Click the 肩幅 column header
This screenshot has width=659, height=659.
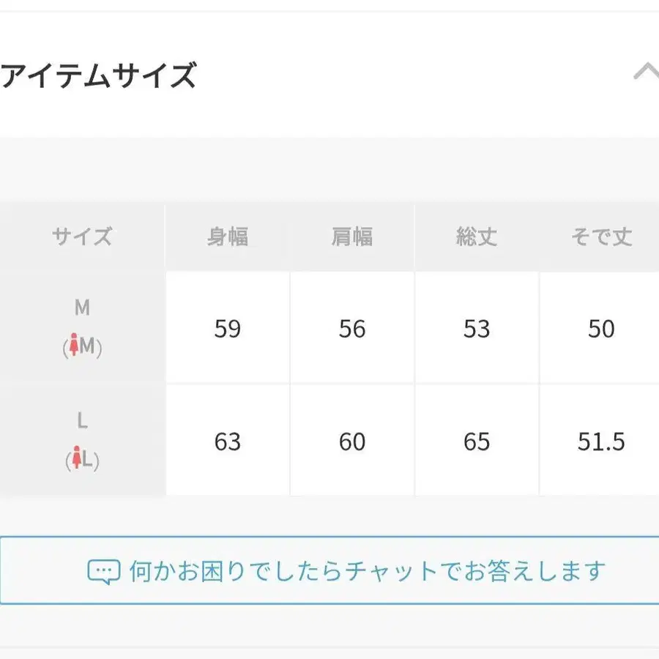352,236
